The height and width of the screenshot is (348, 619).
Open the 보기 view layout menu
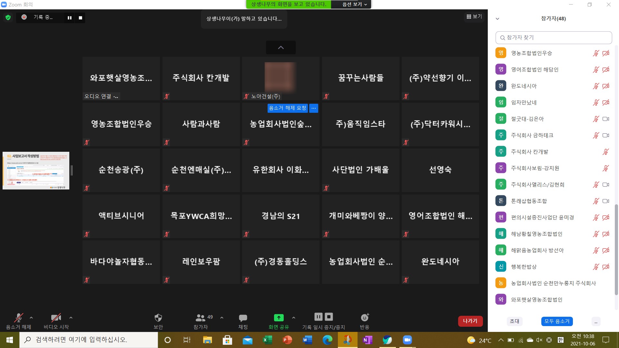click(474, 16)
